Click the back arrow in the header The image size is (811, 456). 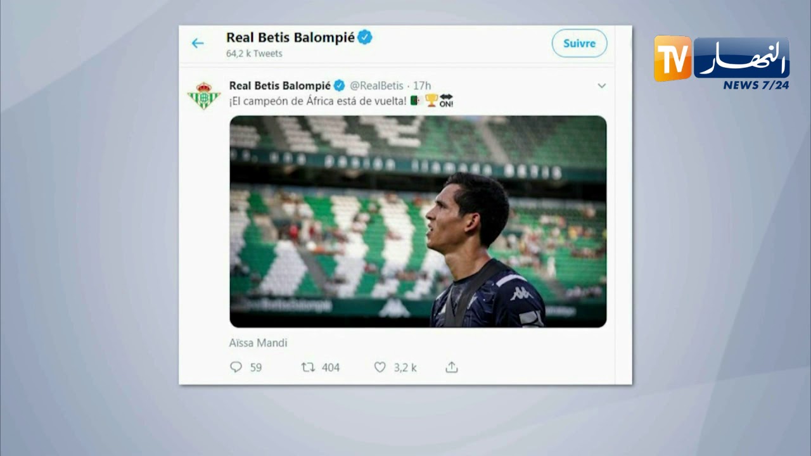[x=198, y=43]
